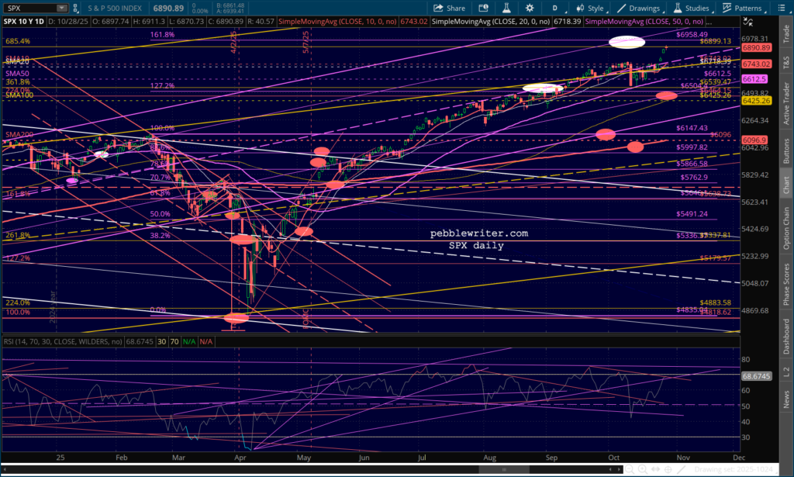Click the SPX symbol input field

(x=29, y=8)
